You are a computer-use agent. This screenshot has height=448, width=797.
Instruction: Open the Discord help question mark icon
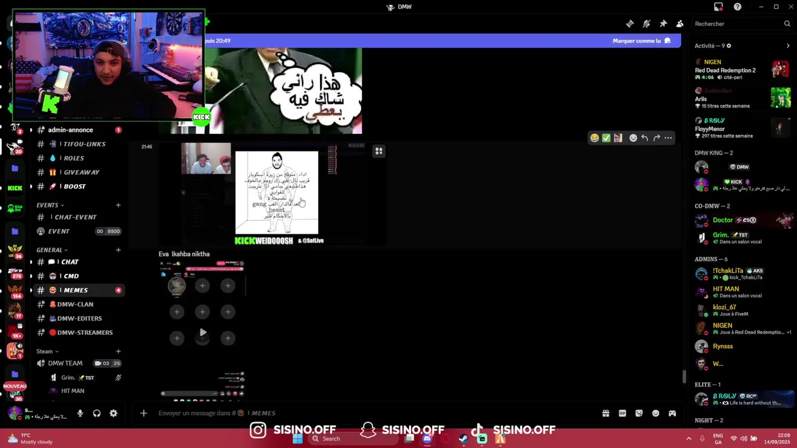click(738, 7)
